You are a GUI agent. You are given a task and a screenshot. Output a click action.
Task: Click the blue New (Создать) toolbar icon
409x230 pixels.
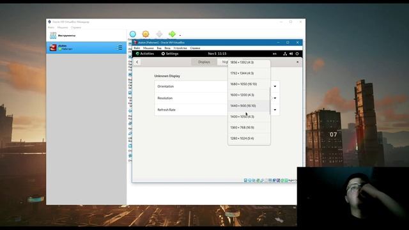coord(133,34)
